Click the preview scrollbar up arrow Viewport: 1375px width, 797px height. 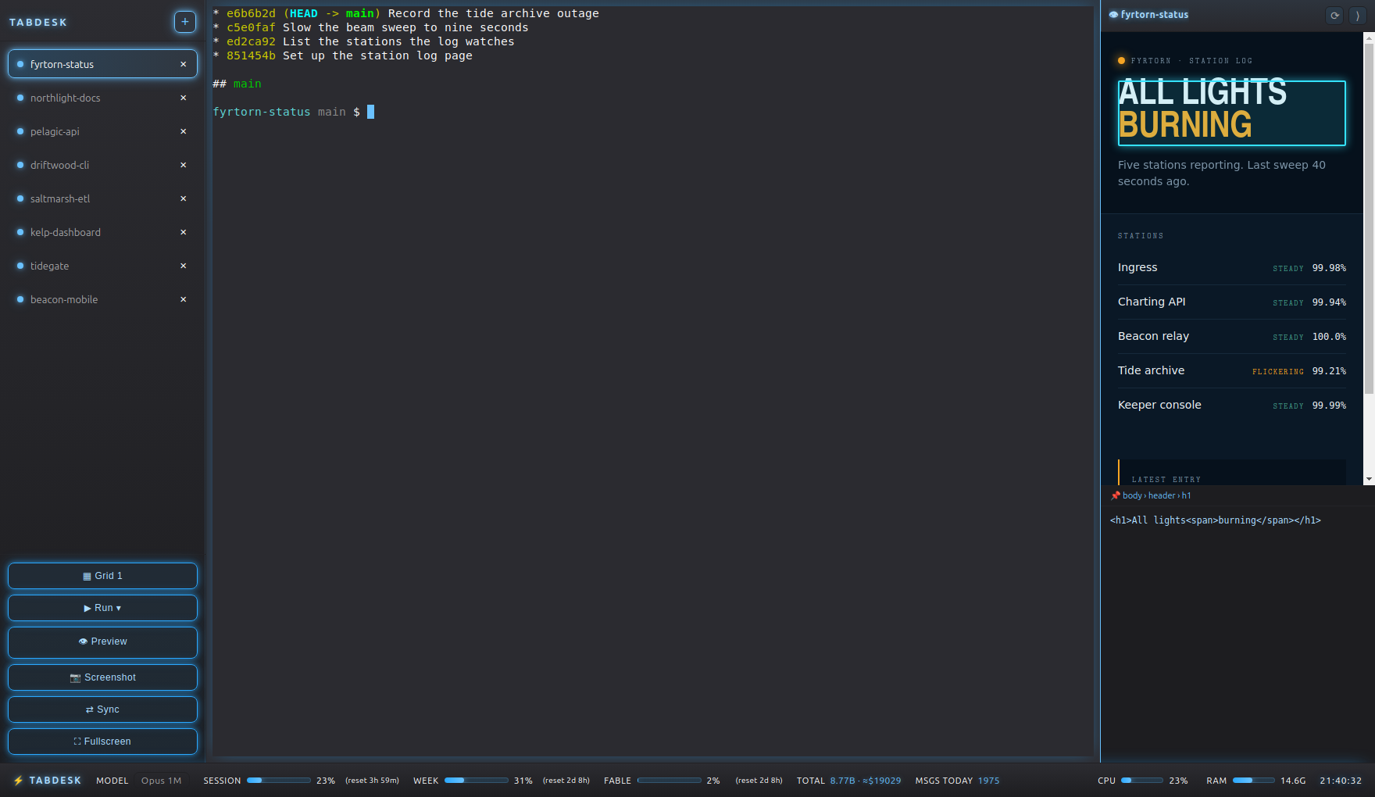pos(1369,37)
